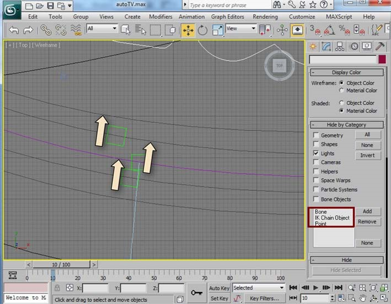
Task: Check the Bone Objects checkbox
Action: coord(316,199)
